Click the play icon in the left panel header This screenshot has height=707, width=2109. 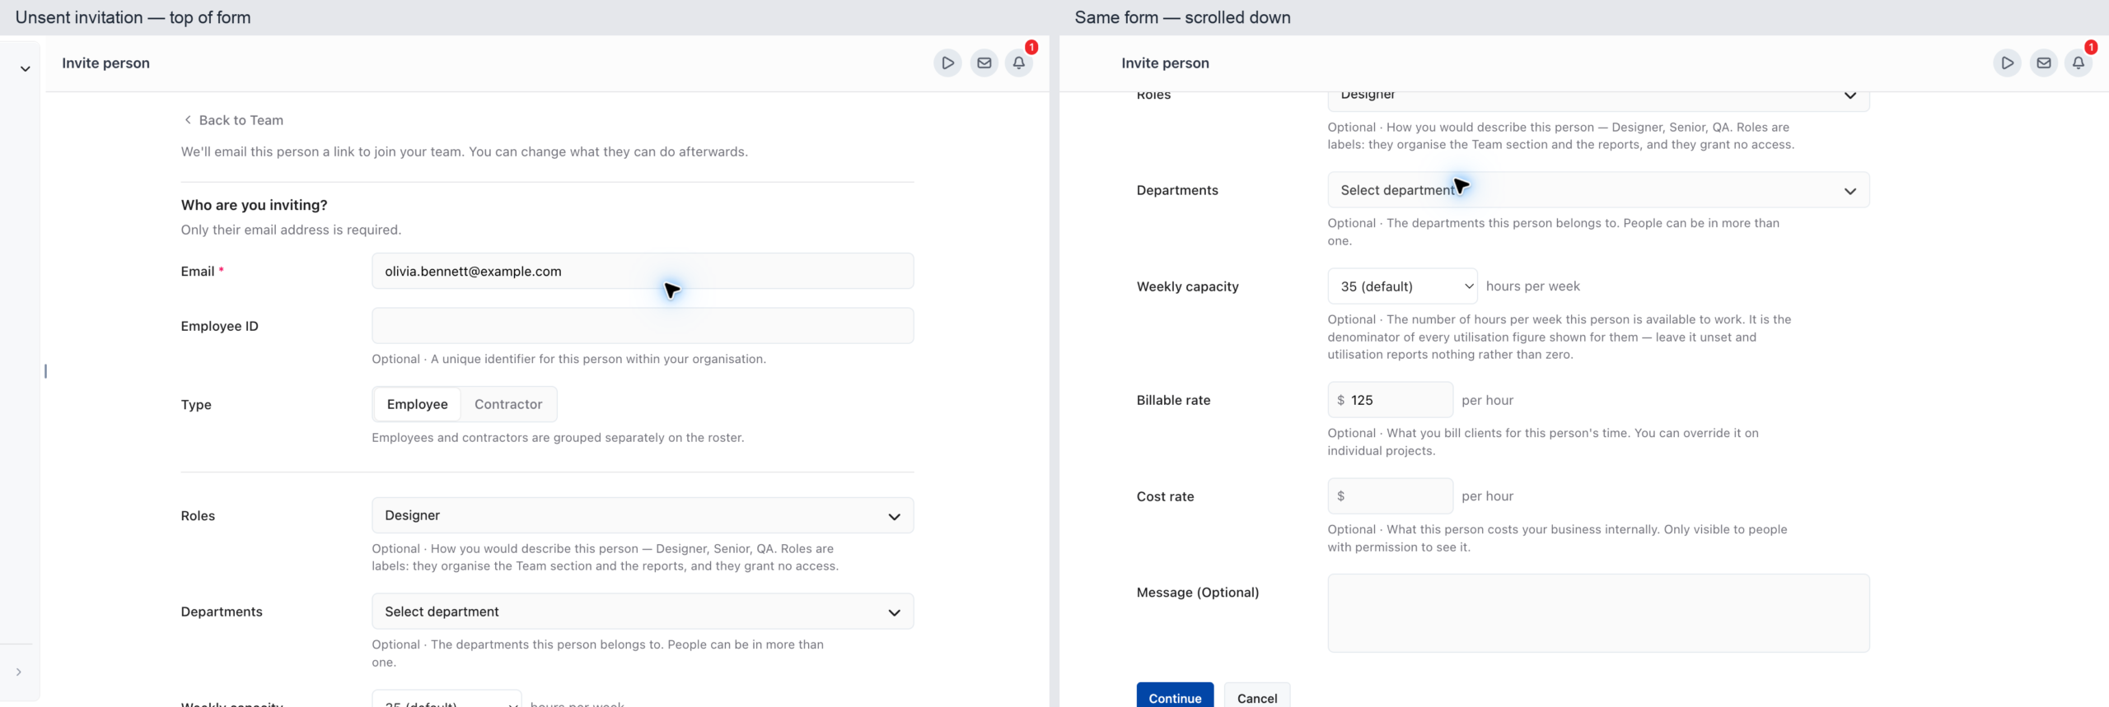tap(947, 63)
